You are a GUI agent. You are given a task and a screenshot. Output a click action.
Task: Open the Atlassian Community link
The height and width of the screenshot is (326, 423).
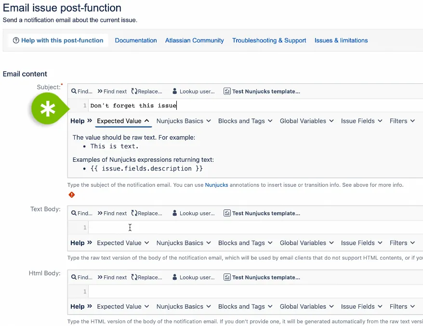pyautogui.click(x=194, y=40)
